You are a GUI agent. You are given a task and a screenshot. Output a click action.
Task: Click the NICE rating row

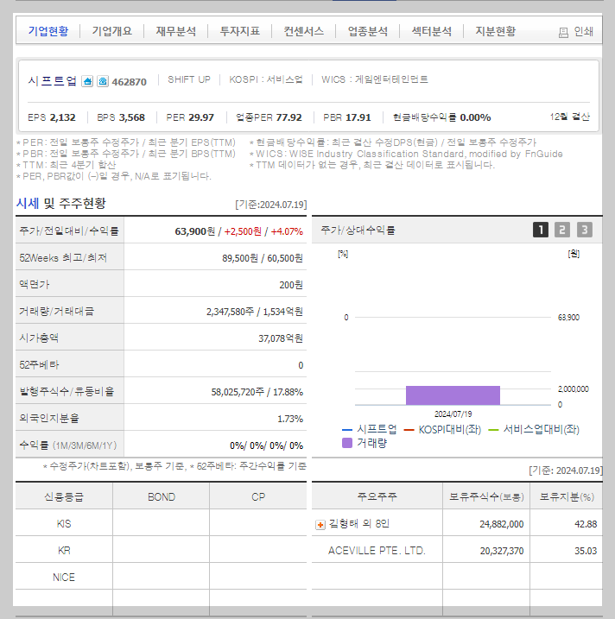pos(64,578)
